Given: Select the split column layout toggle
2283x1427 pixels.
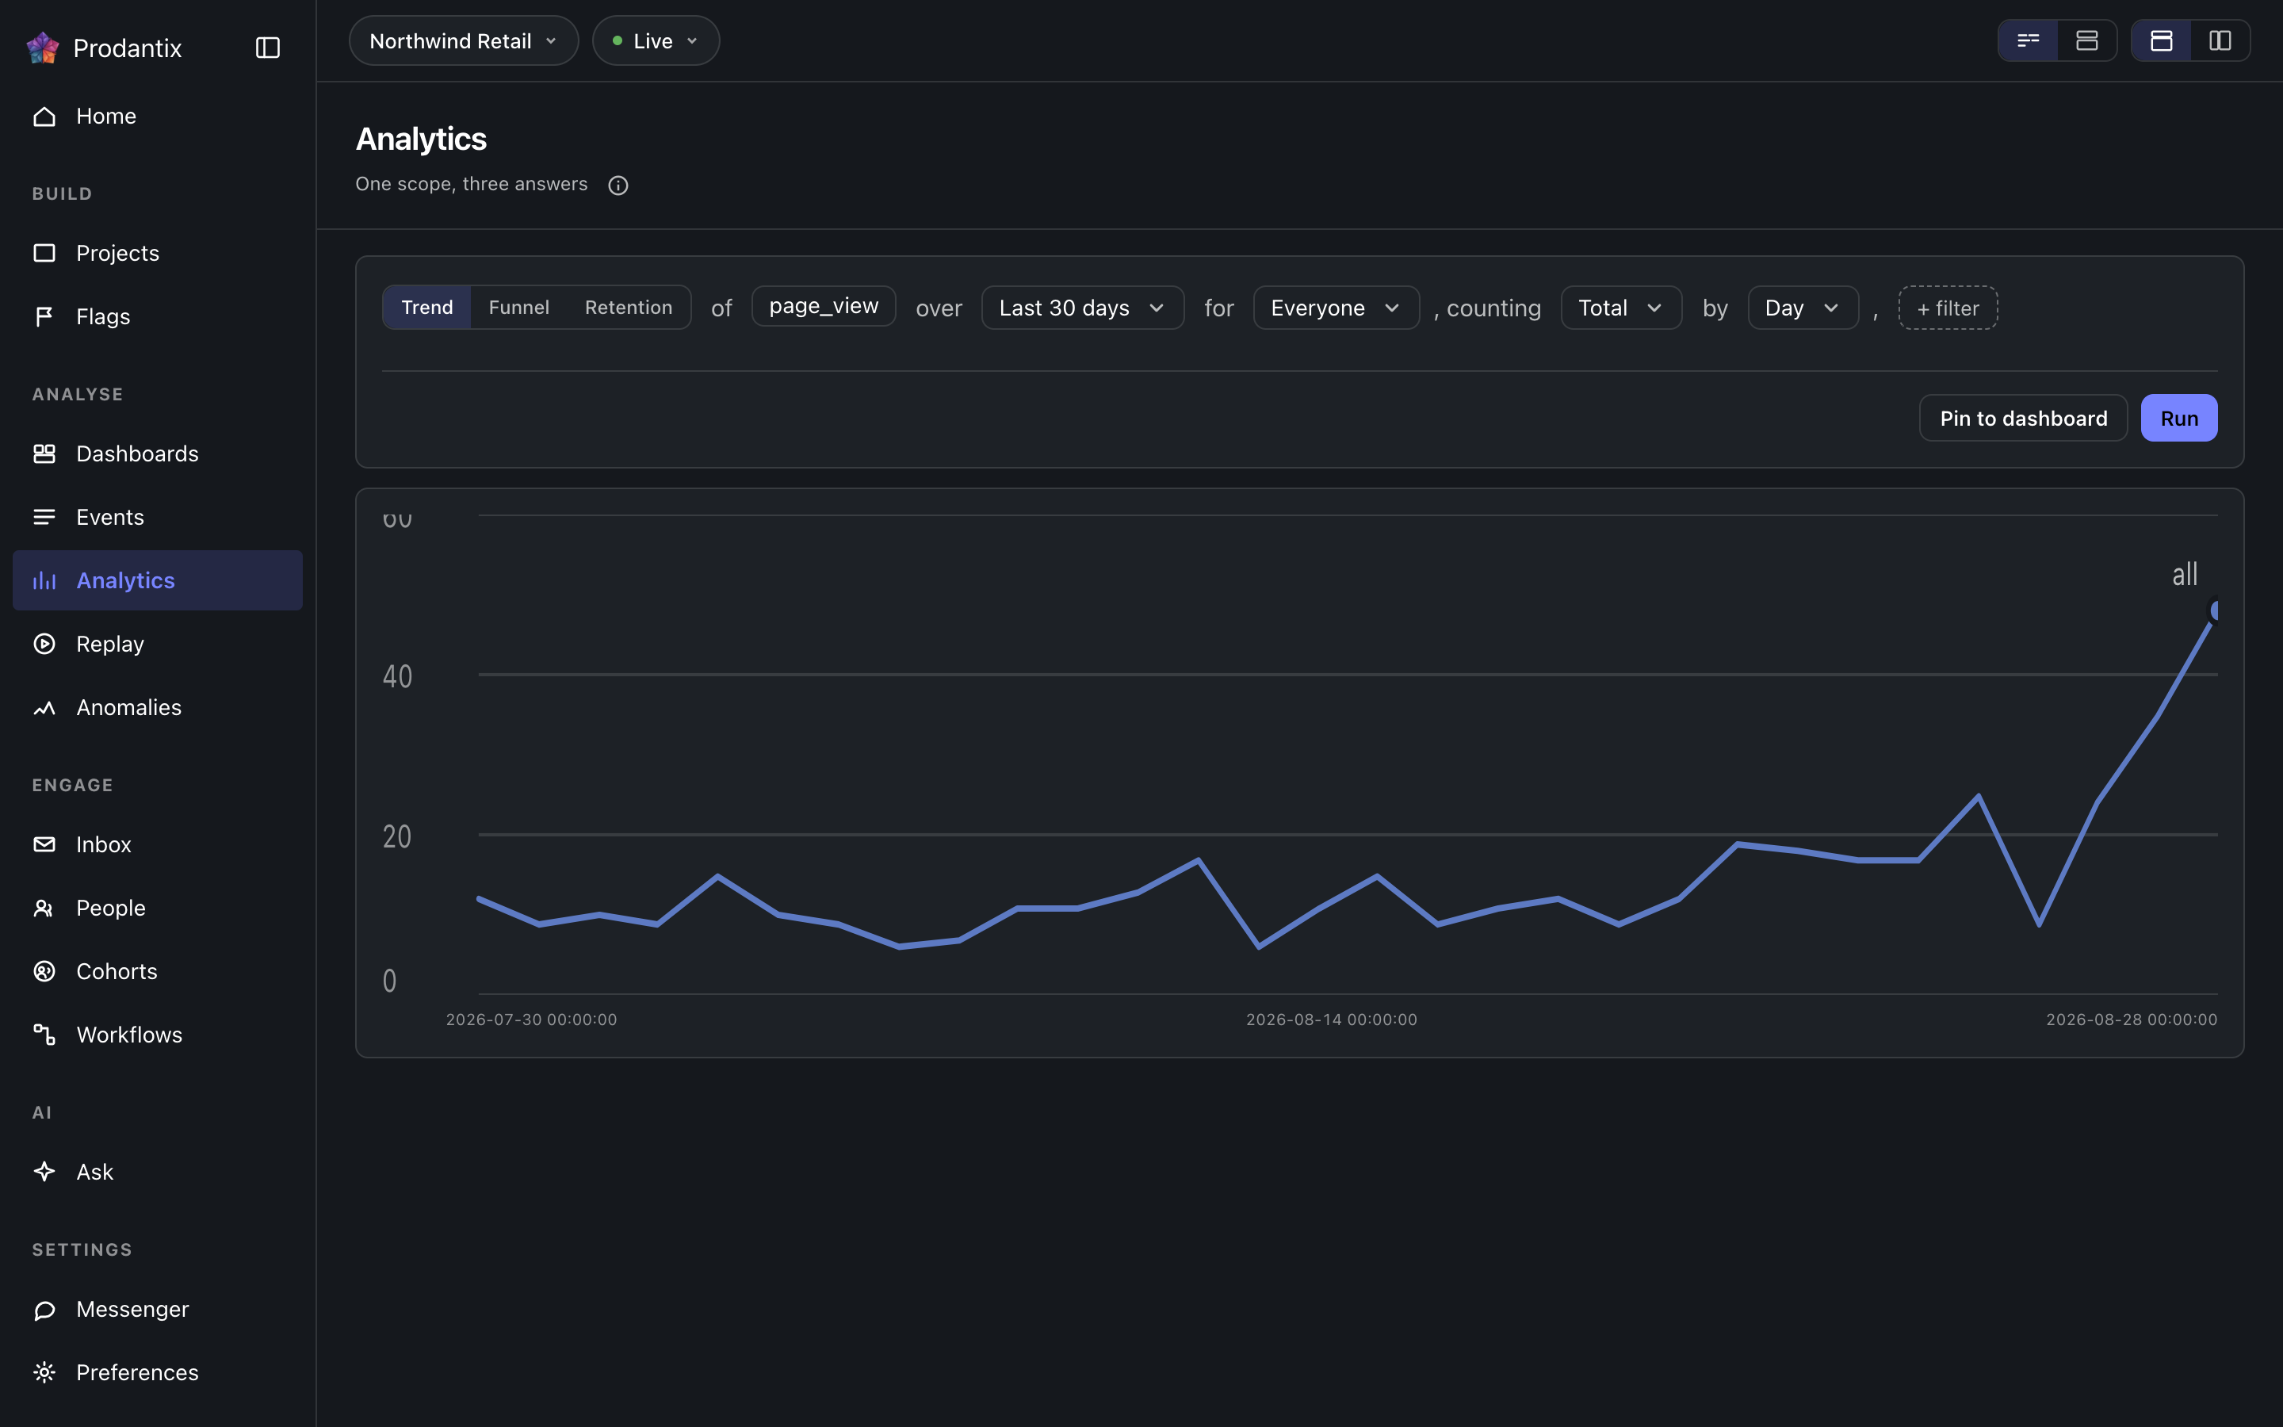Looking at the screenshot, I should [2220, 40].
